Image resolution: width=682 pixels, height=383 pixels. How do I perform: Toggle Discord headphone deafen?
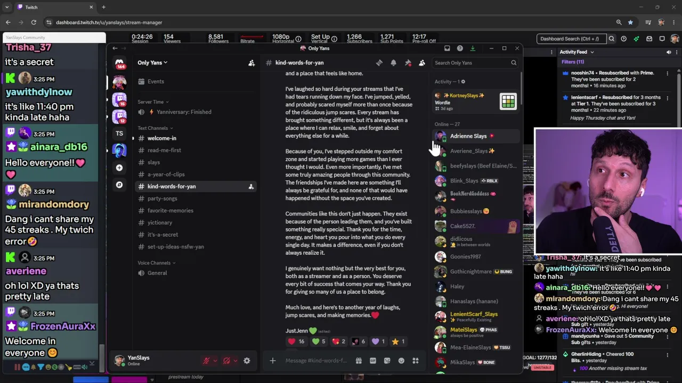226,361
